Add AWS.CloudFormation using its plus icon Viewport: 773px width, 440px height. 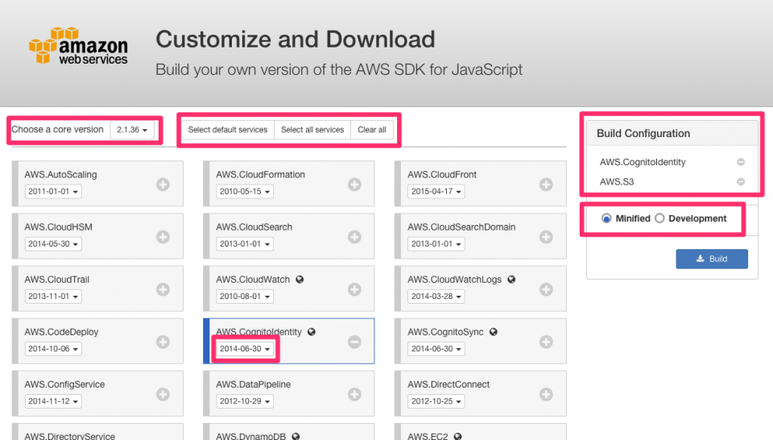pyautogui.click(x=354, y=185)
